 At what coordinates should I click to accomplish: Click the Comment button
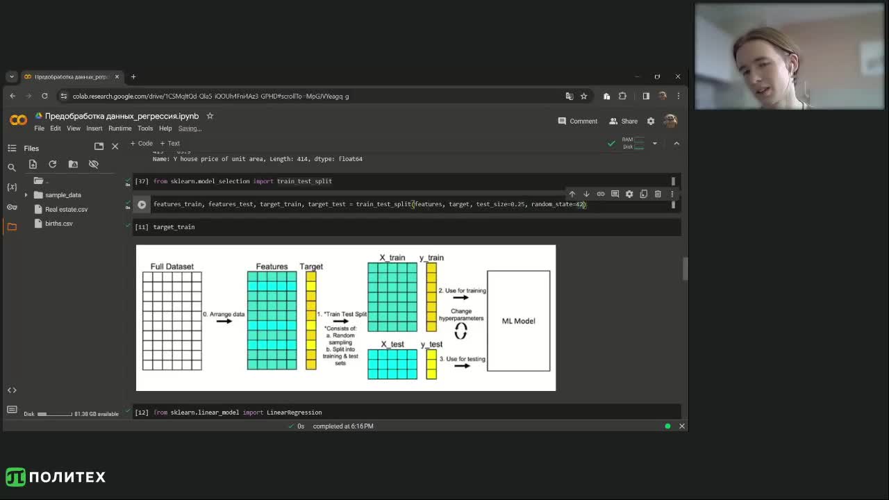pyautogui.click(x=577, y=121)
